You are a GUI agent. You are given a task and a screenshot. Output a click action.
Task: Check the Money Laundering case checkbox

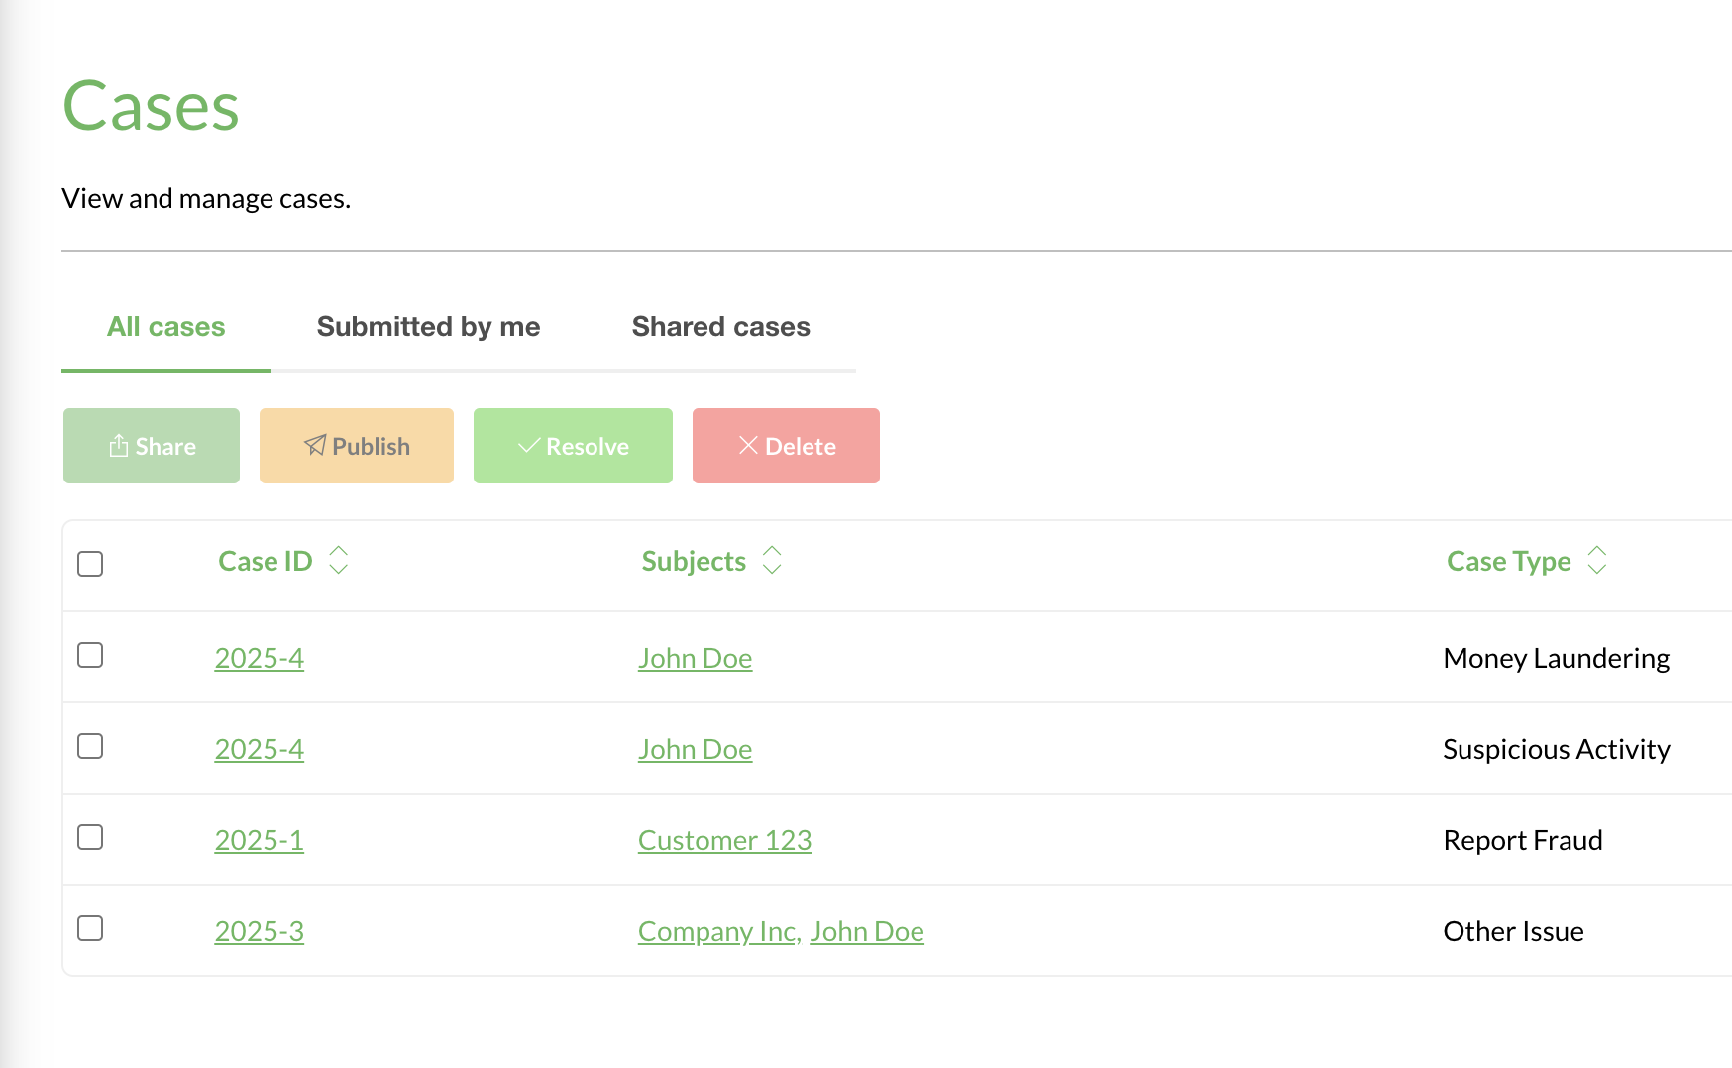[89, 656]
